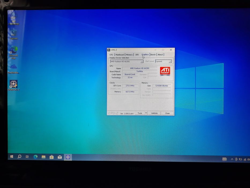Launch Microsoft Edge from the desktop shortcut

(13, 52)
